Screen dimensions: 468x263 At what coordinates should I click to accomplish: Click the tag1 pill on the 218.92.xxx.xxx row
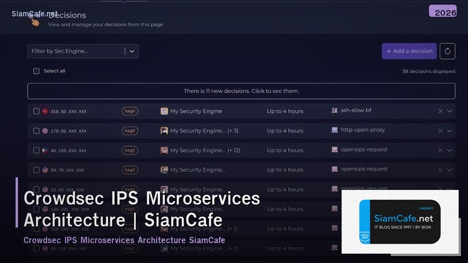(x=130, y=111)
